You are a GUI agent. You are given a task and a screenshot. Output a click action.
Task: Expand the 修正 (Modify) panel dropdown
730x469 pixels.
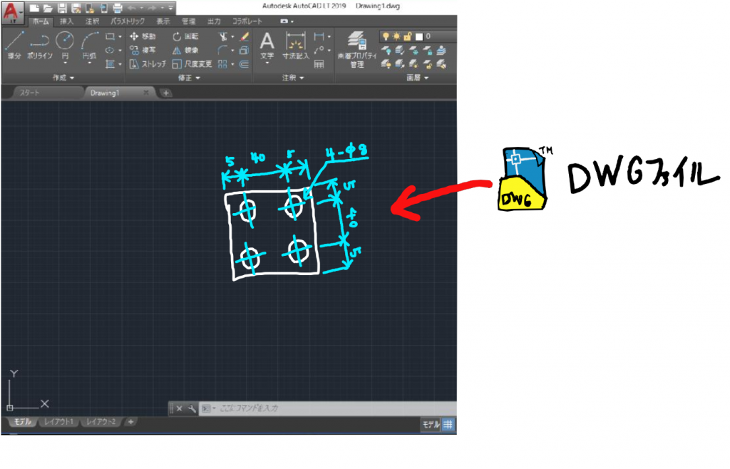pos(189,77)
